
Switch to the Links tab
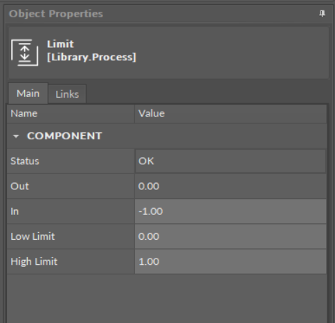point(67,94)
